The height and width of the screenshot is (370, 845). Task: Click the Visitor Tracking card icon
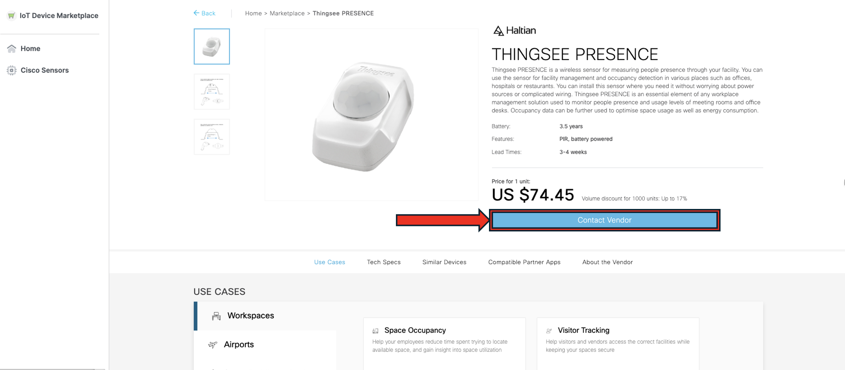pyautogui.click(x=549, y=331)
